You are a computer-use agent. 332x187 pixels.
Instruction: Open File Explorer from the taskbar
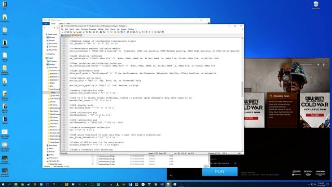point(16,184)
